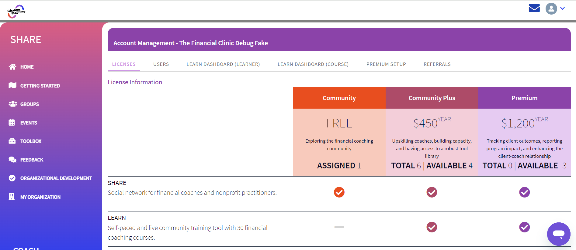The height and width of the screenshot is (250, 576).
Task: Switch to the REFERRALS tab
Action: (x=437, y=64)
